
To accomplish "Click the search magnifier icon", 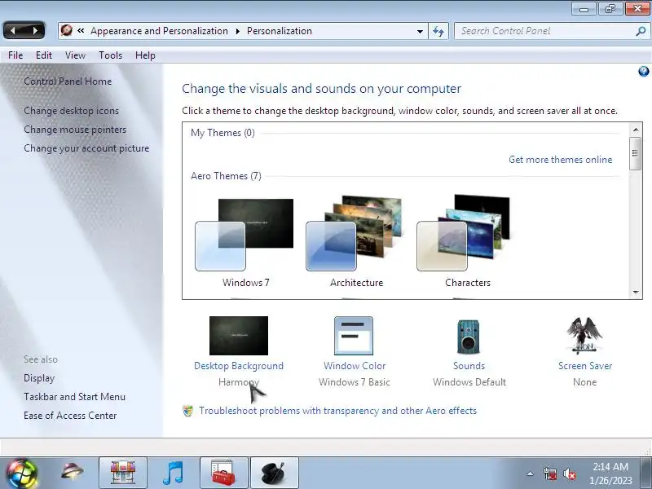I will click(641, 31).
